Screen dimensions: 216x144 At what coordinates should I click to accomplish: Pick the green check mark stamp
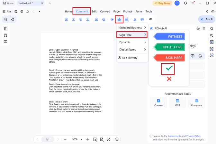(169, 68)
